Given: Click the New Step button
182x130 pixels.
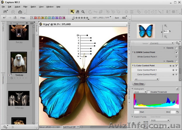Looking at the screenshot, I should pos(139,84).
